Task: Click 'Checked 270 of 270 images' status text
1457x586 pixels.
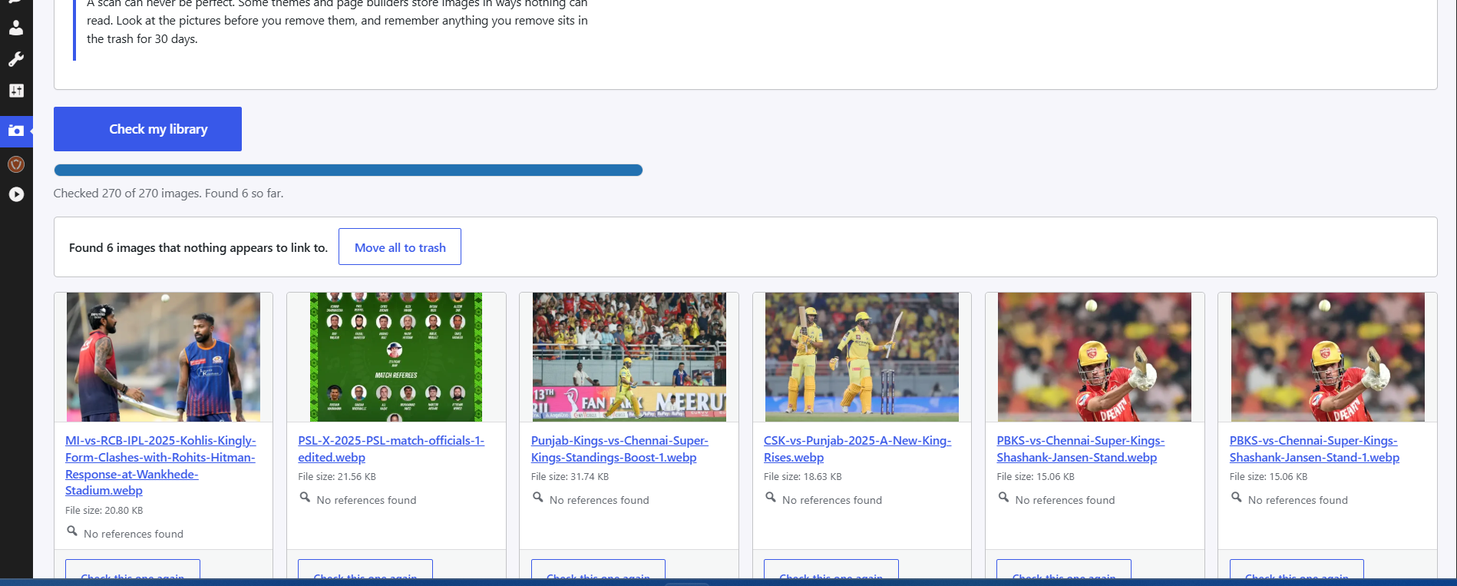Action: click(x=169, y=194)
